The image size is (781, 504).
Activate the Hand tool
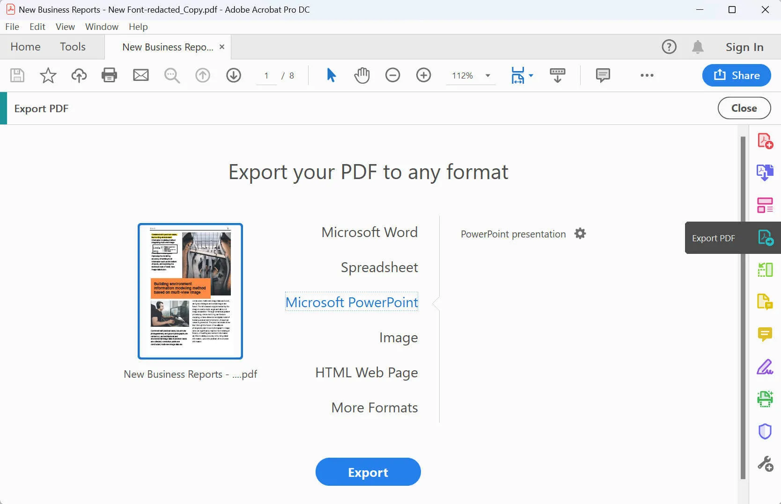tap(361, 75)
